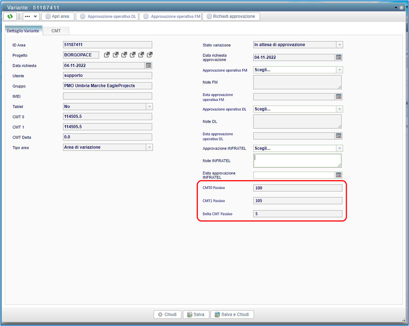Open calendar for Data approvazione INFRATEL
409x326 pixels.
pos(339,175)
